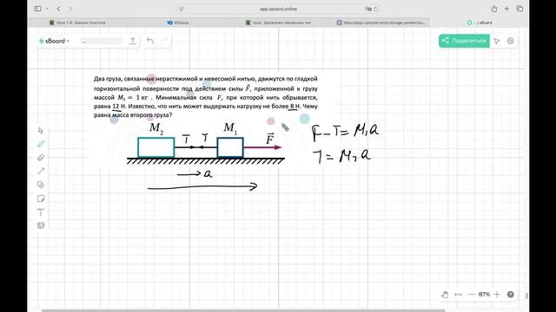Open the sBoard logo dropdown menu
556x312 pixels.
tap(54, 41)
